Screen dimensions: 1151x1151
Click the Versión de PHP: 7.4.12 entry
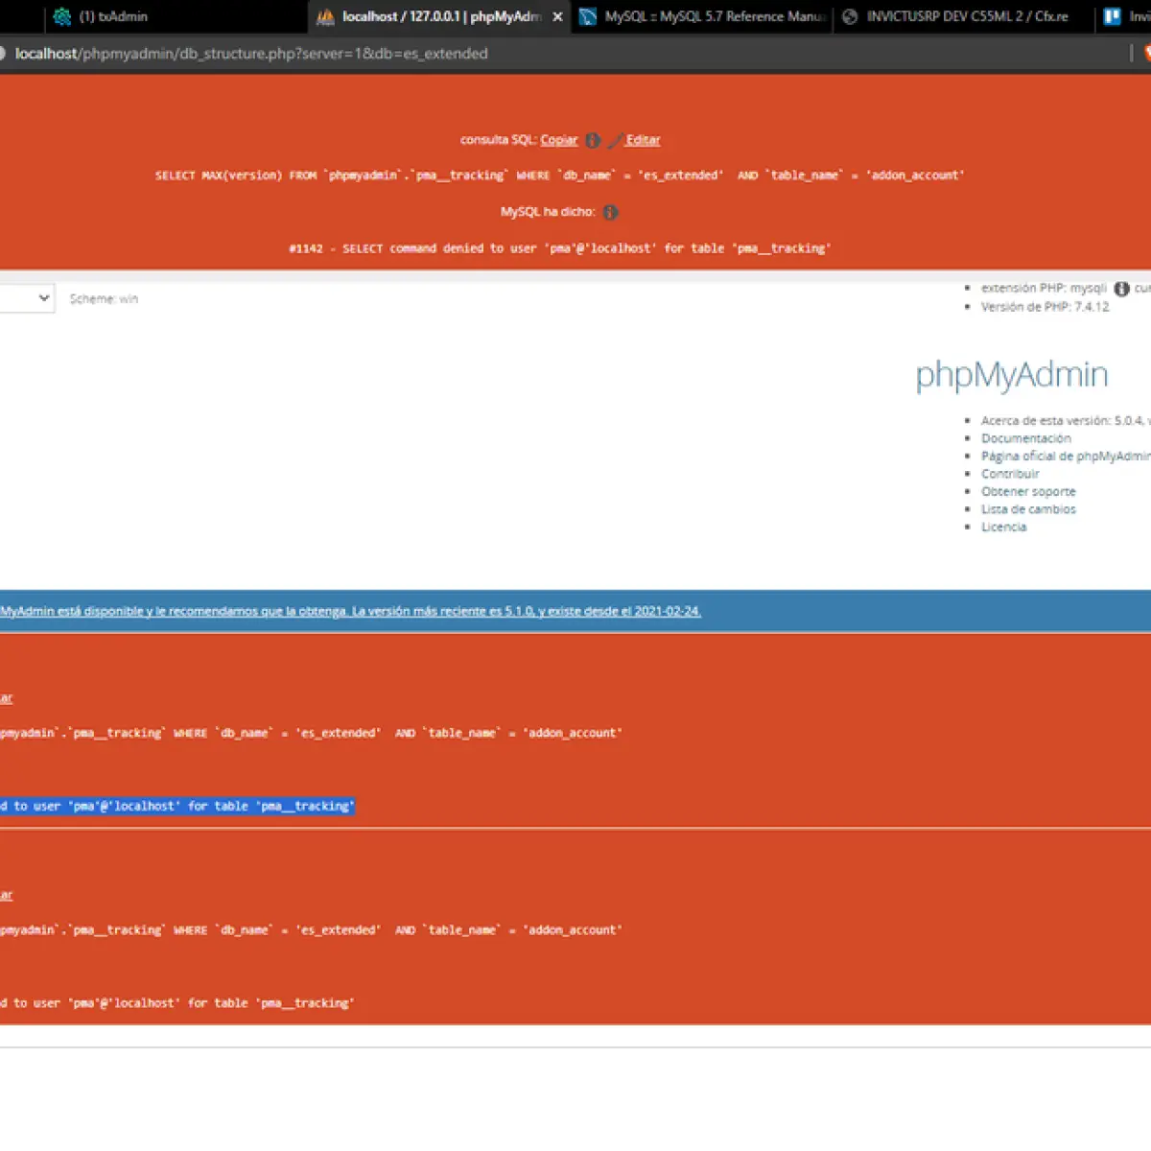[x=1045, y=307]
